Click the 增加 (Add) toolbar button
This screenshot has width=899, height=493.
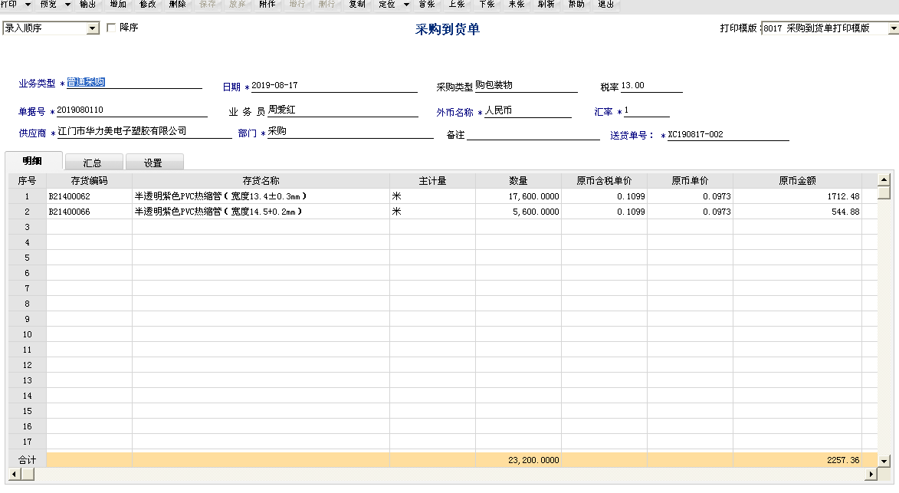[117, 4]
